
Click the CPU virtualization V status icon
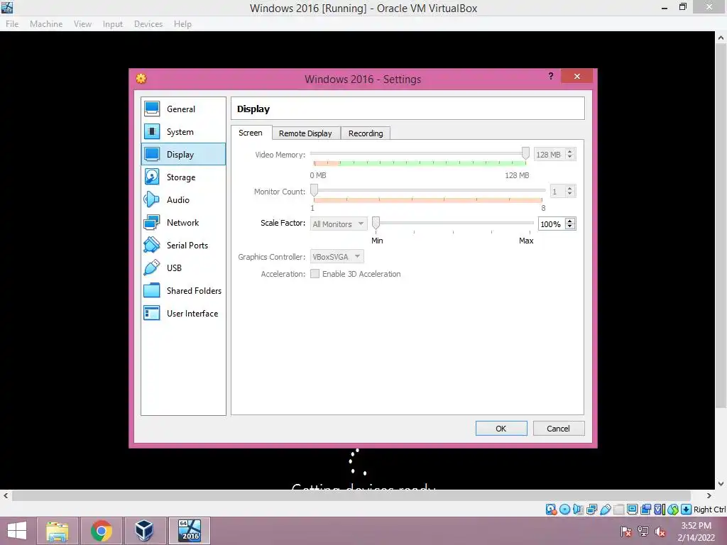point(659,510)
